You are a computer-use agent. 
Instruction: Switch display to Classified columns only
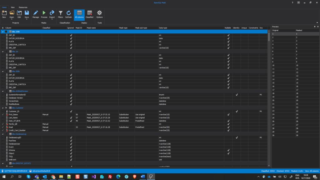point(90,15)
